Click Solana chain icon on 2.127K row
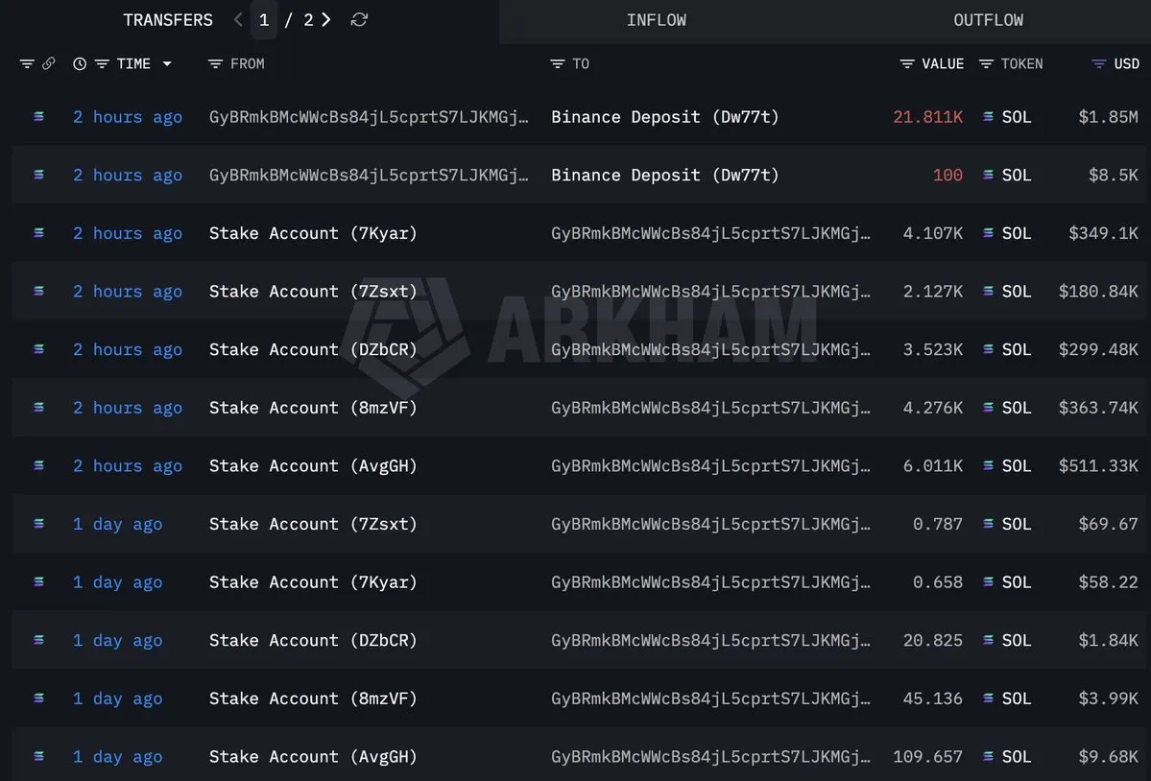This screenshot has width=1151, height=781. click(39, 291)
